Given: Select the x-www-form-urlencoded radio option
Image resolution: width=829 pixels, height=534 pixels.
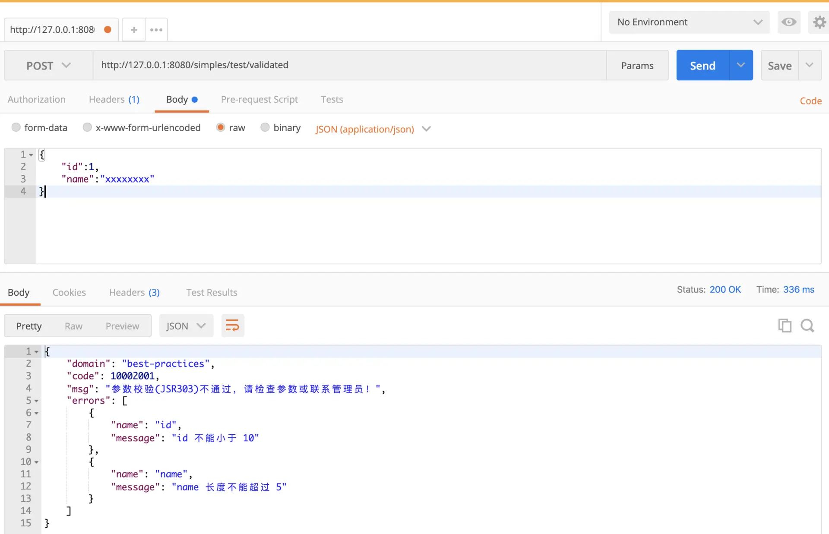Looking at the screenshot, I should tap(87, 127).
